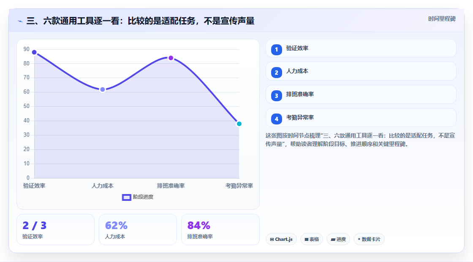Screen dimensions: 473x262
Task: Click the 时间里程碑 label in the header
Action: click(442, 19)
